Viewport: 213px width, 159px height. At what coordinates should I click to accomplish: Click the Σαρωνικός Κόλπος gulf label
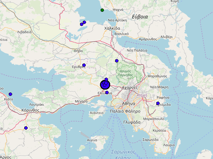click(123, 154)
